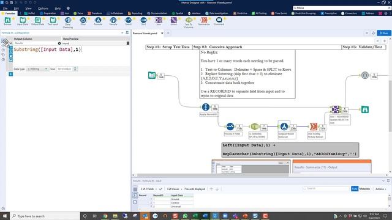
Task: Open the Remove Vowels workflow tab
Action: (145, 33)
